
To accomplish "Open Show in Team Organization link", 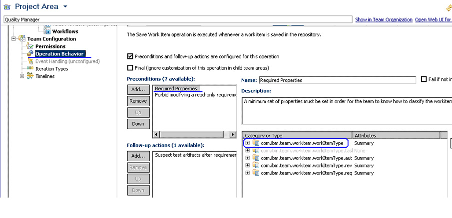I will 384,19.
